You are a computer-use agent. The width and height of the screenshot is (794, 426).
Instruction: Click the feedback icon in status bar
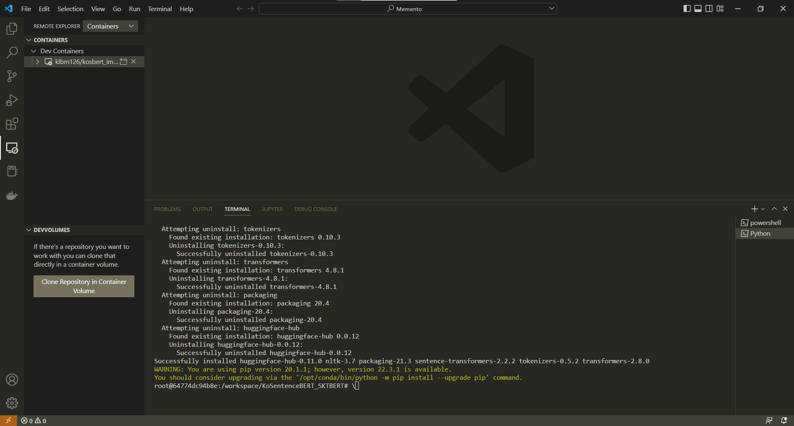769,421
